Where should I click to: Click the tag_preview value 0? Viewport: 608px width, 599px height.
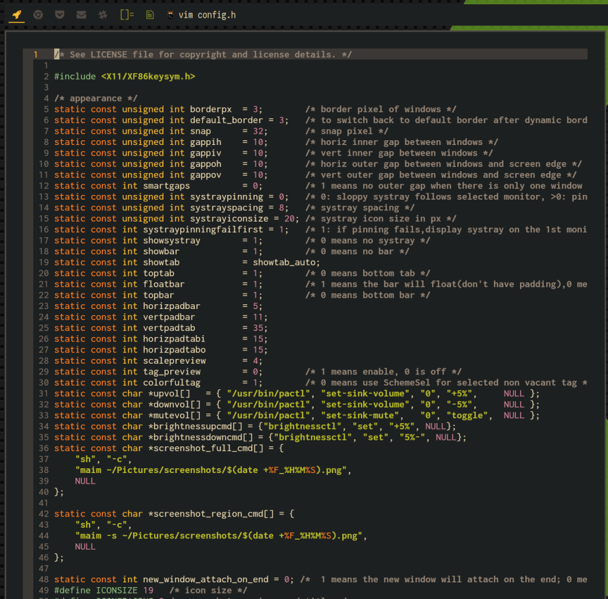point(256,371)
